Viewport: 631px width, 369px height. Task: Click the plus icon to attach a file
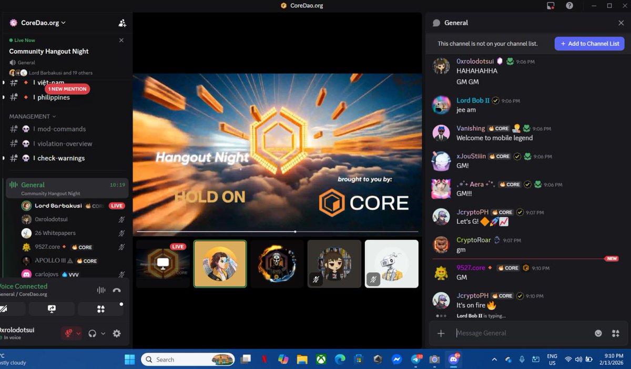click(x=441, y=333)
